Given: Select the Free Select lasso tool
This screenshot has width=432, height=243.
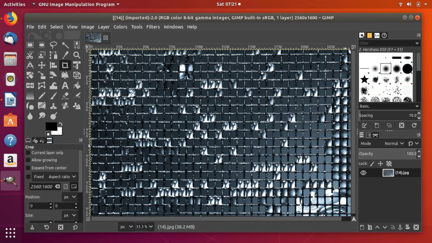Looking at the screenshot, I should click(x=53, y=45).
